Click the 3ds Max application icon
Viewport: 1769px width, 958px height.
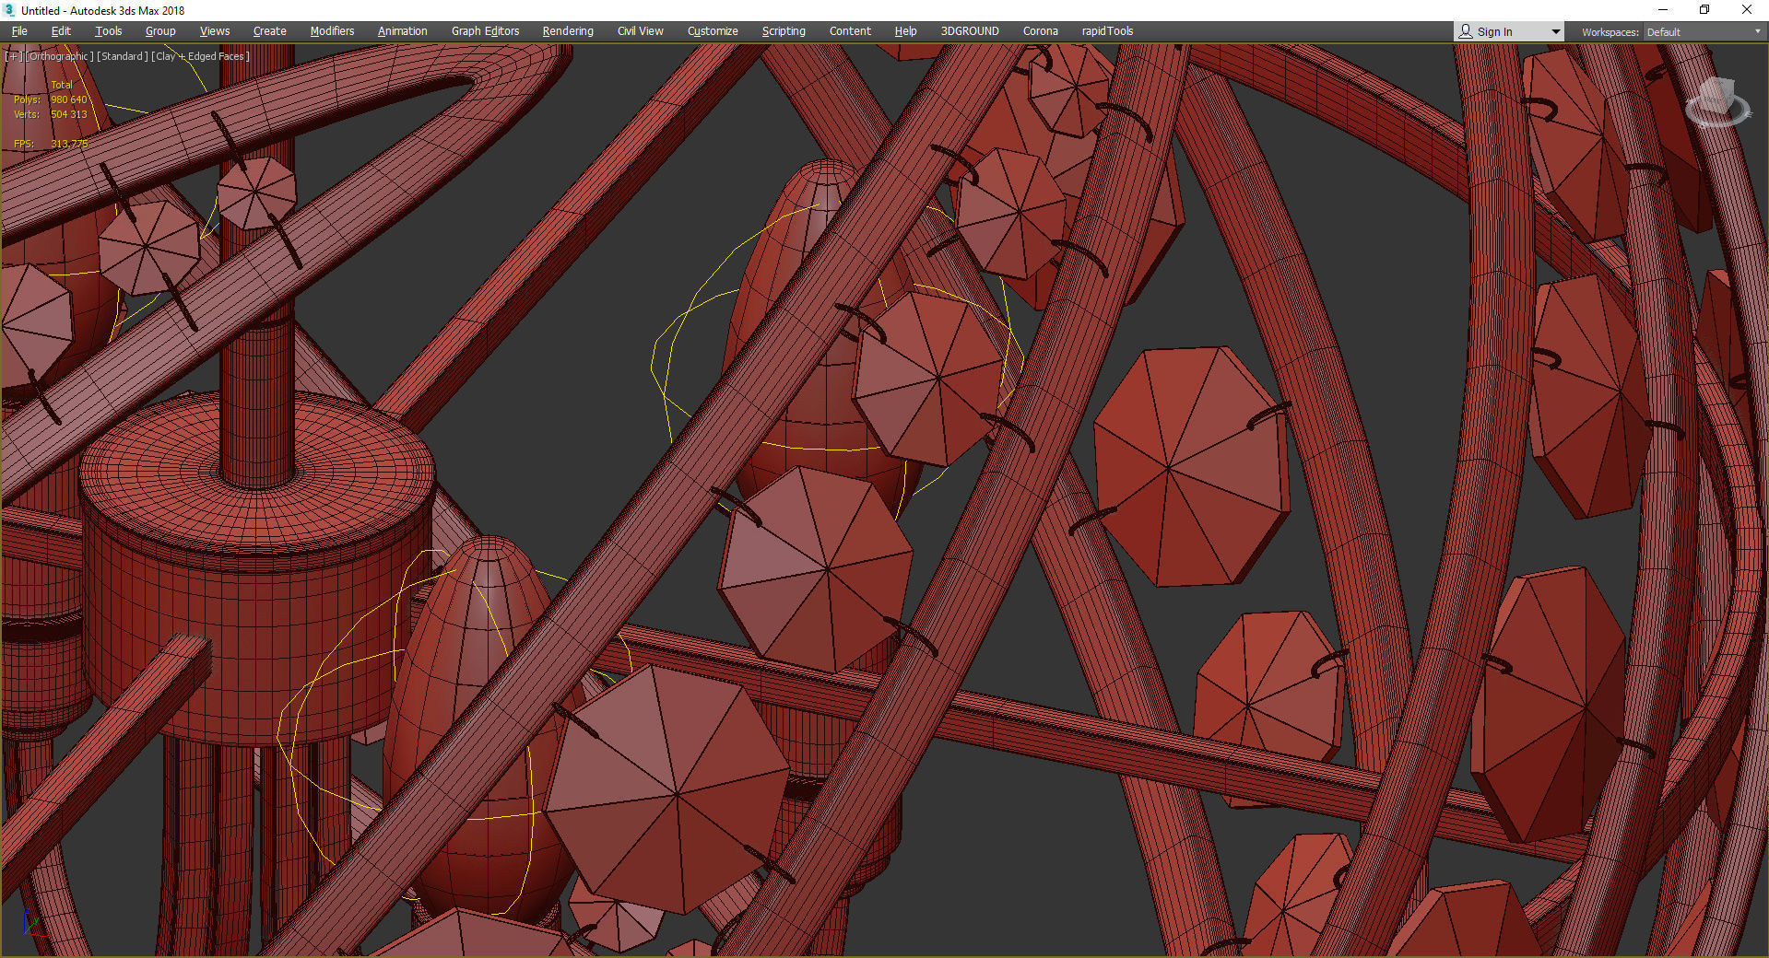click(x=9, y=10)
